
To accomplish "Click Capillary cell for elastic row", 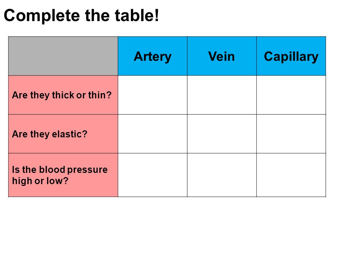I will point(291,134).
